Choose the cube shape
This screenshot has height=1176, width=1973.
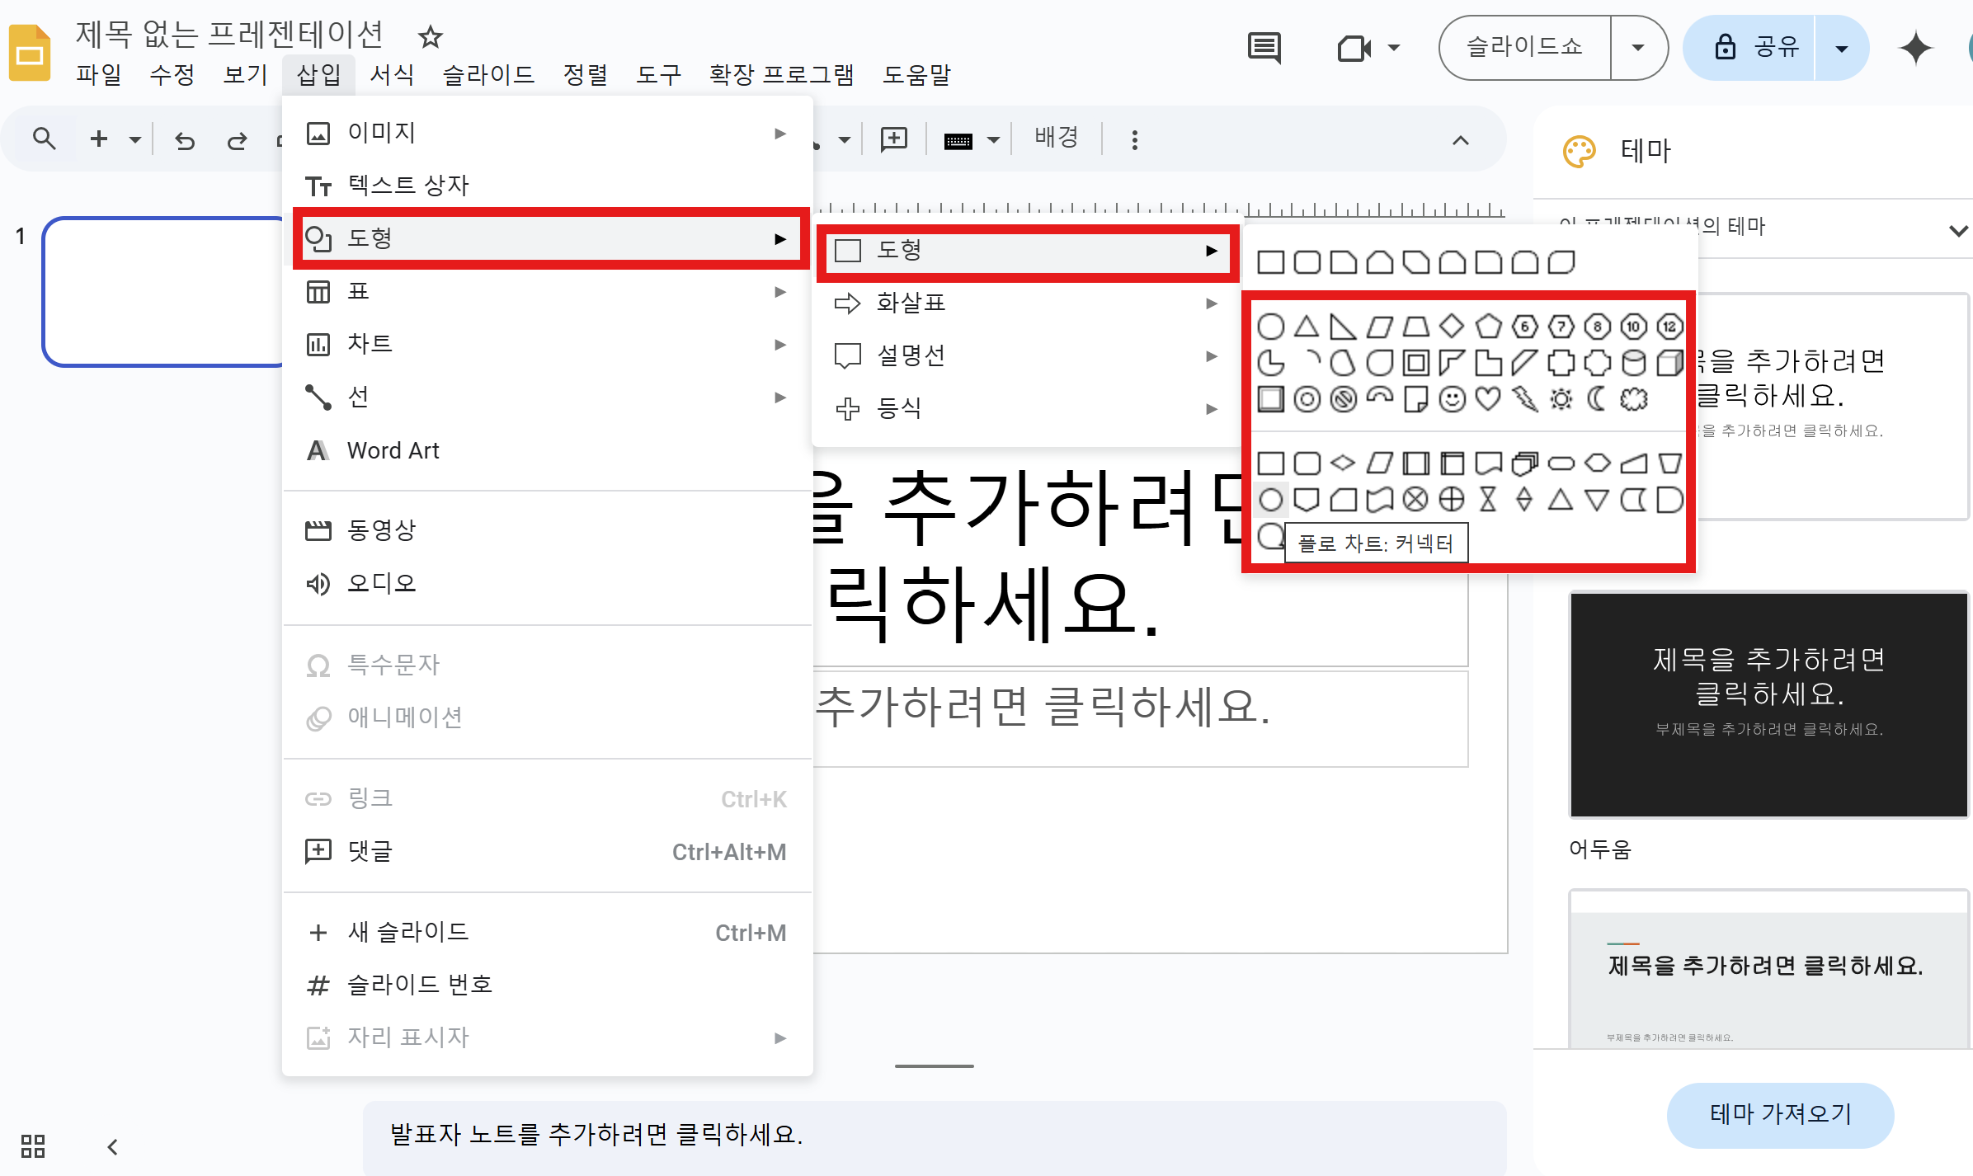pos(1669,363)
